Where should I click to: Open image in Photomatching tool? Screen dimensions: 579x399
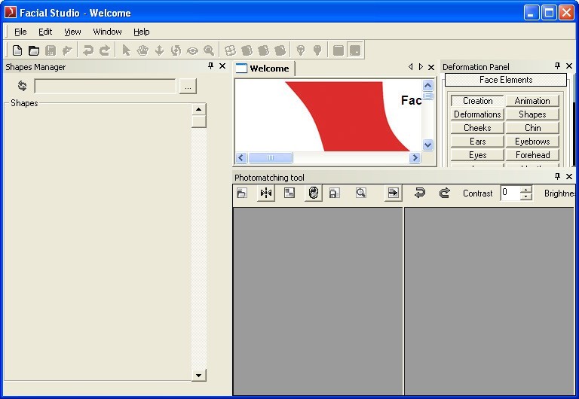[242, 193]
